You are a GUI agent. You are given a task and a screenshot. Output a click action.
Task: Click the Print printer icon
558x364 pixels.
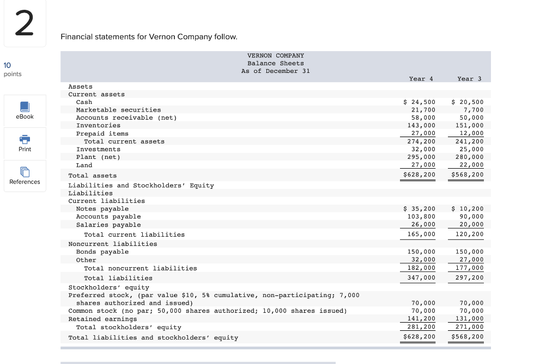[x=25, y=139]
